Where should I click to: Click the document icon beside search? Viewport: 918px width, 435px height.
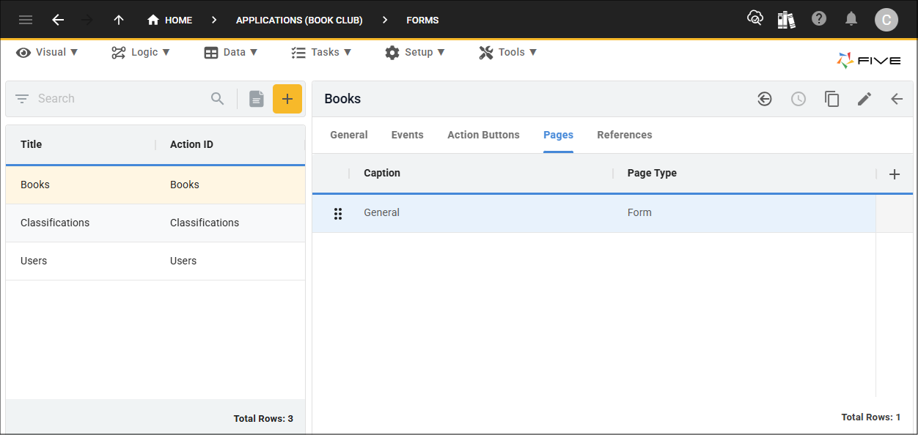(256, 99)
